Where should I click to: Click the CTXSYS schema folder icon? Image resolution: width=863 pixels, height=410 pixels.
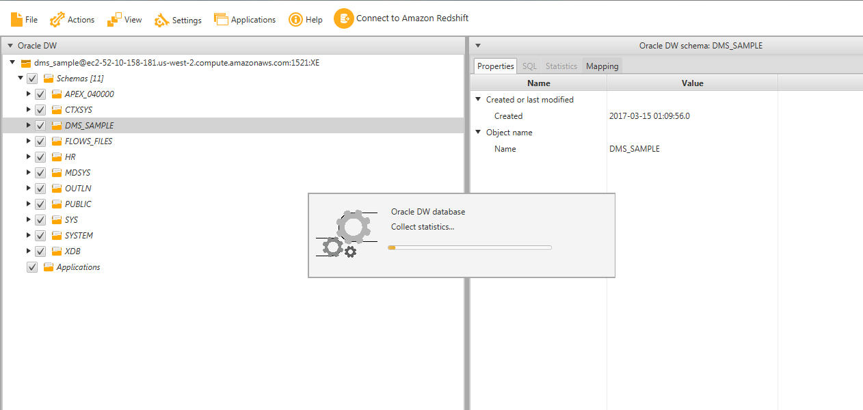[x=57, y=110]
